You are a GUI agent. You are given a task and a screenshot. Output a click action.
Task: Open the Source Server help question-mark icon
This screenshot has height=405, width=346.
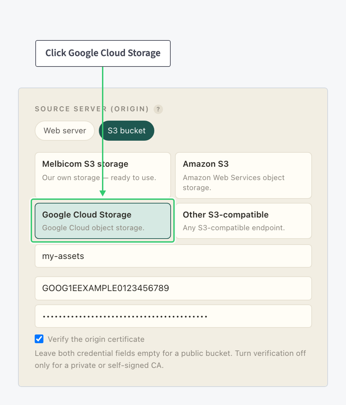[158, 109]
